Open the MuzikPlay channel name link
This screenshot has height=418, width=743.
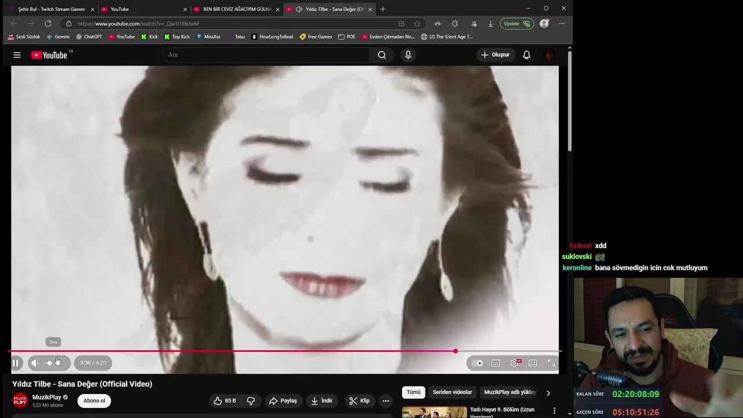click(x=46, y=397)
